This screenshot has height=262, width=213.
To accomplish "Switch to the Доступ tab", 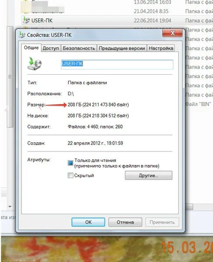I will (x=51, y=48).
